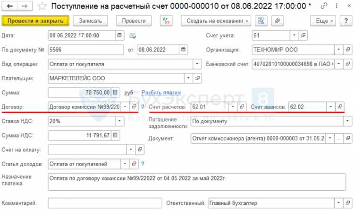Image resolution: width=354 pixels, height=210 pixels.
Task: Open the Ответственный user card
Action: (x=348, y=203)
